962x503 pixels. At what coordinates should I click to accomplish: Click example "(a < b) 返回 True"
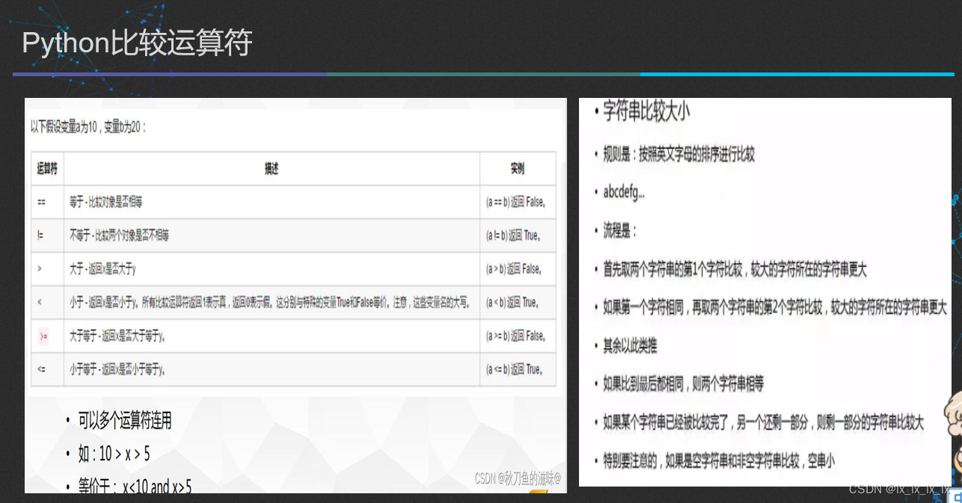[512, 302]
